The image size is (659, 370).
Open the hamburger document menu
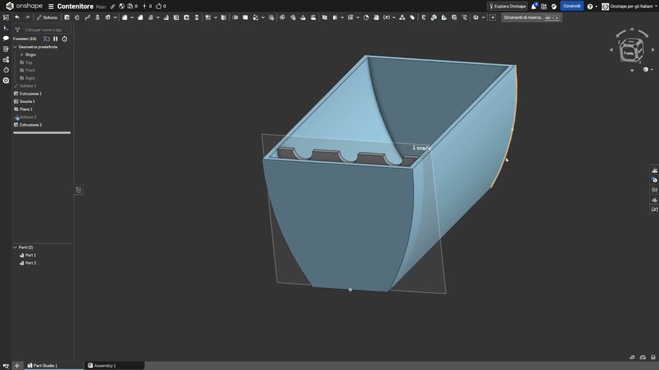(x=51, y=6)
